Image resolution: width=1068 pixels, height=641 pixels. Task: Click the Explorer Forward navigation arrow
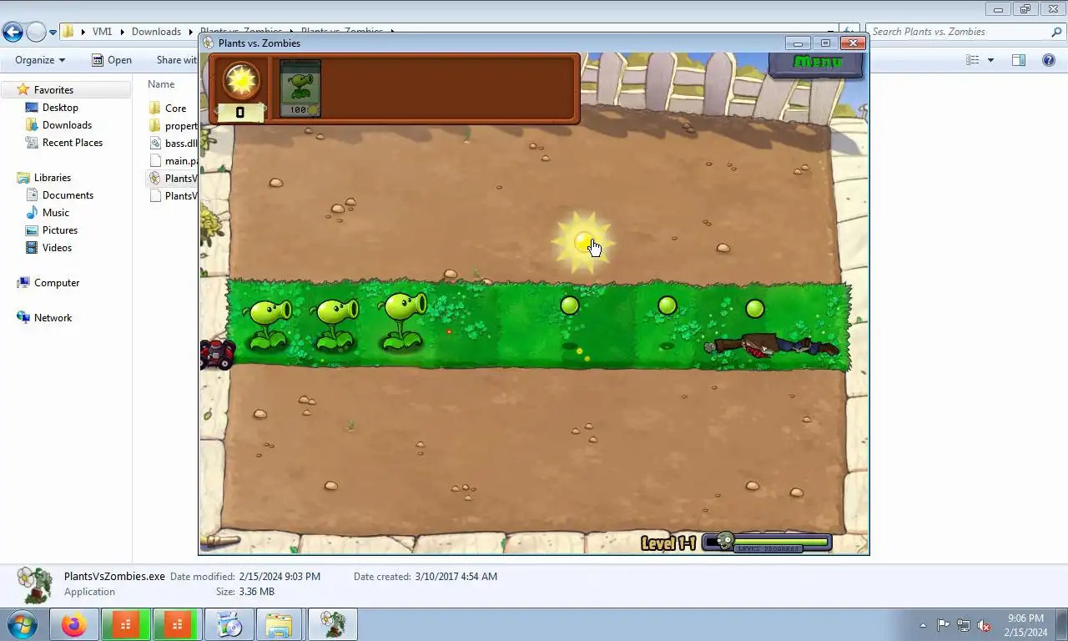click(36, 32)
